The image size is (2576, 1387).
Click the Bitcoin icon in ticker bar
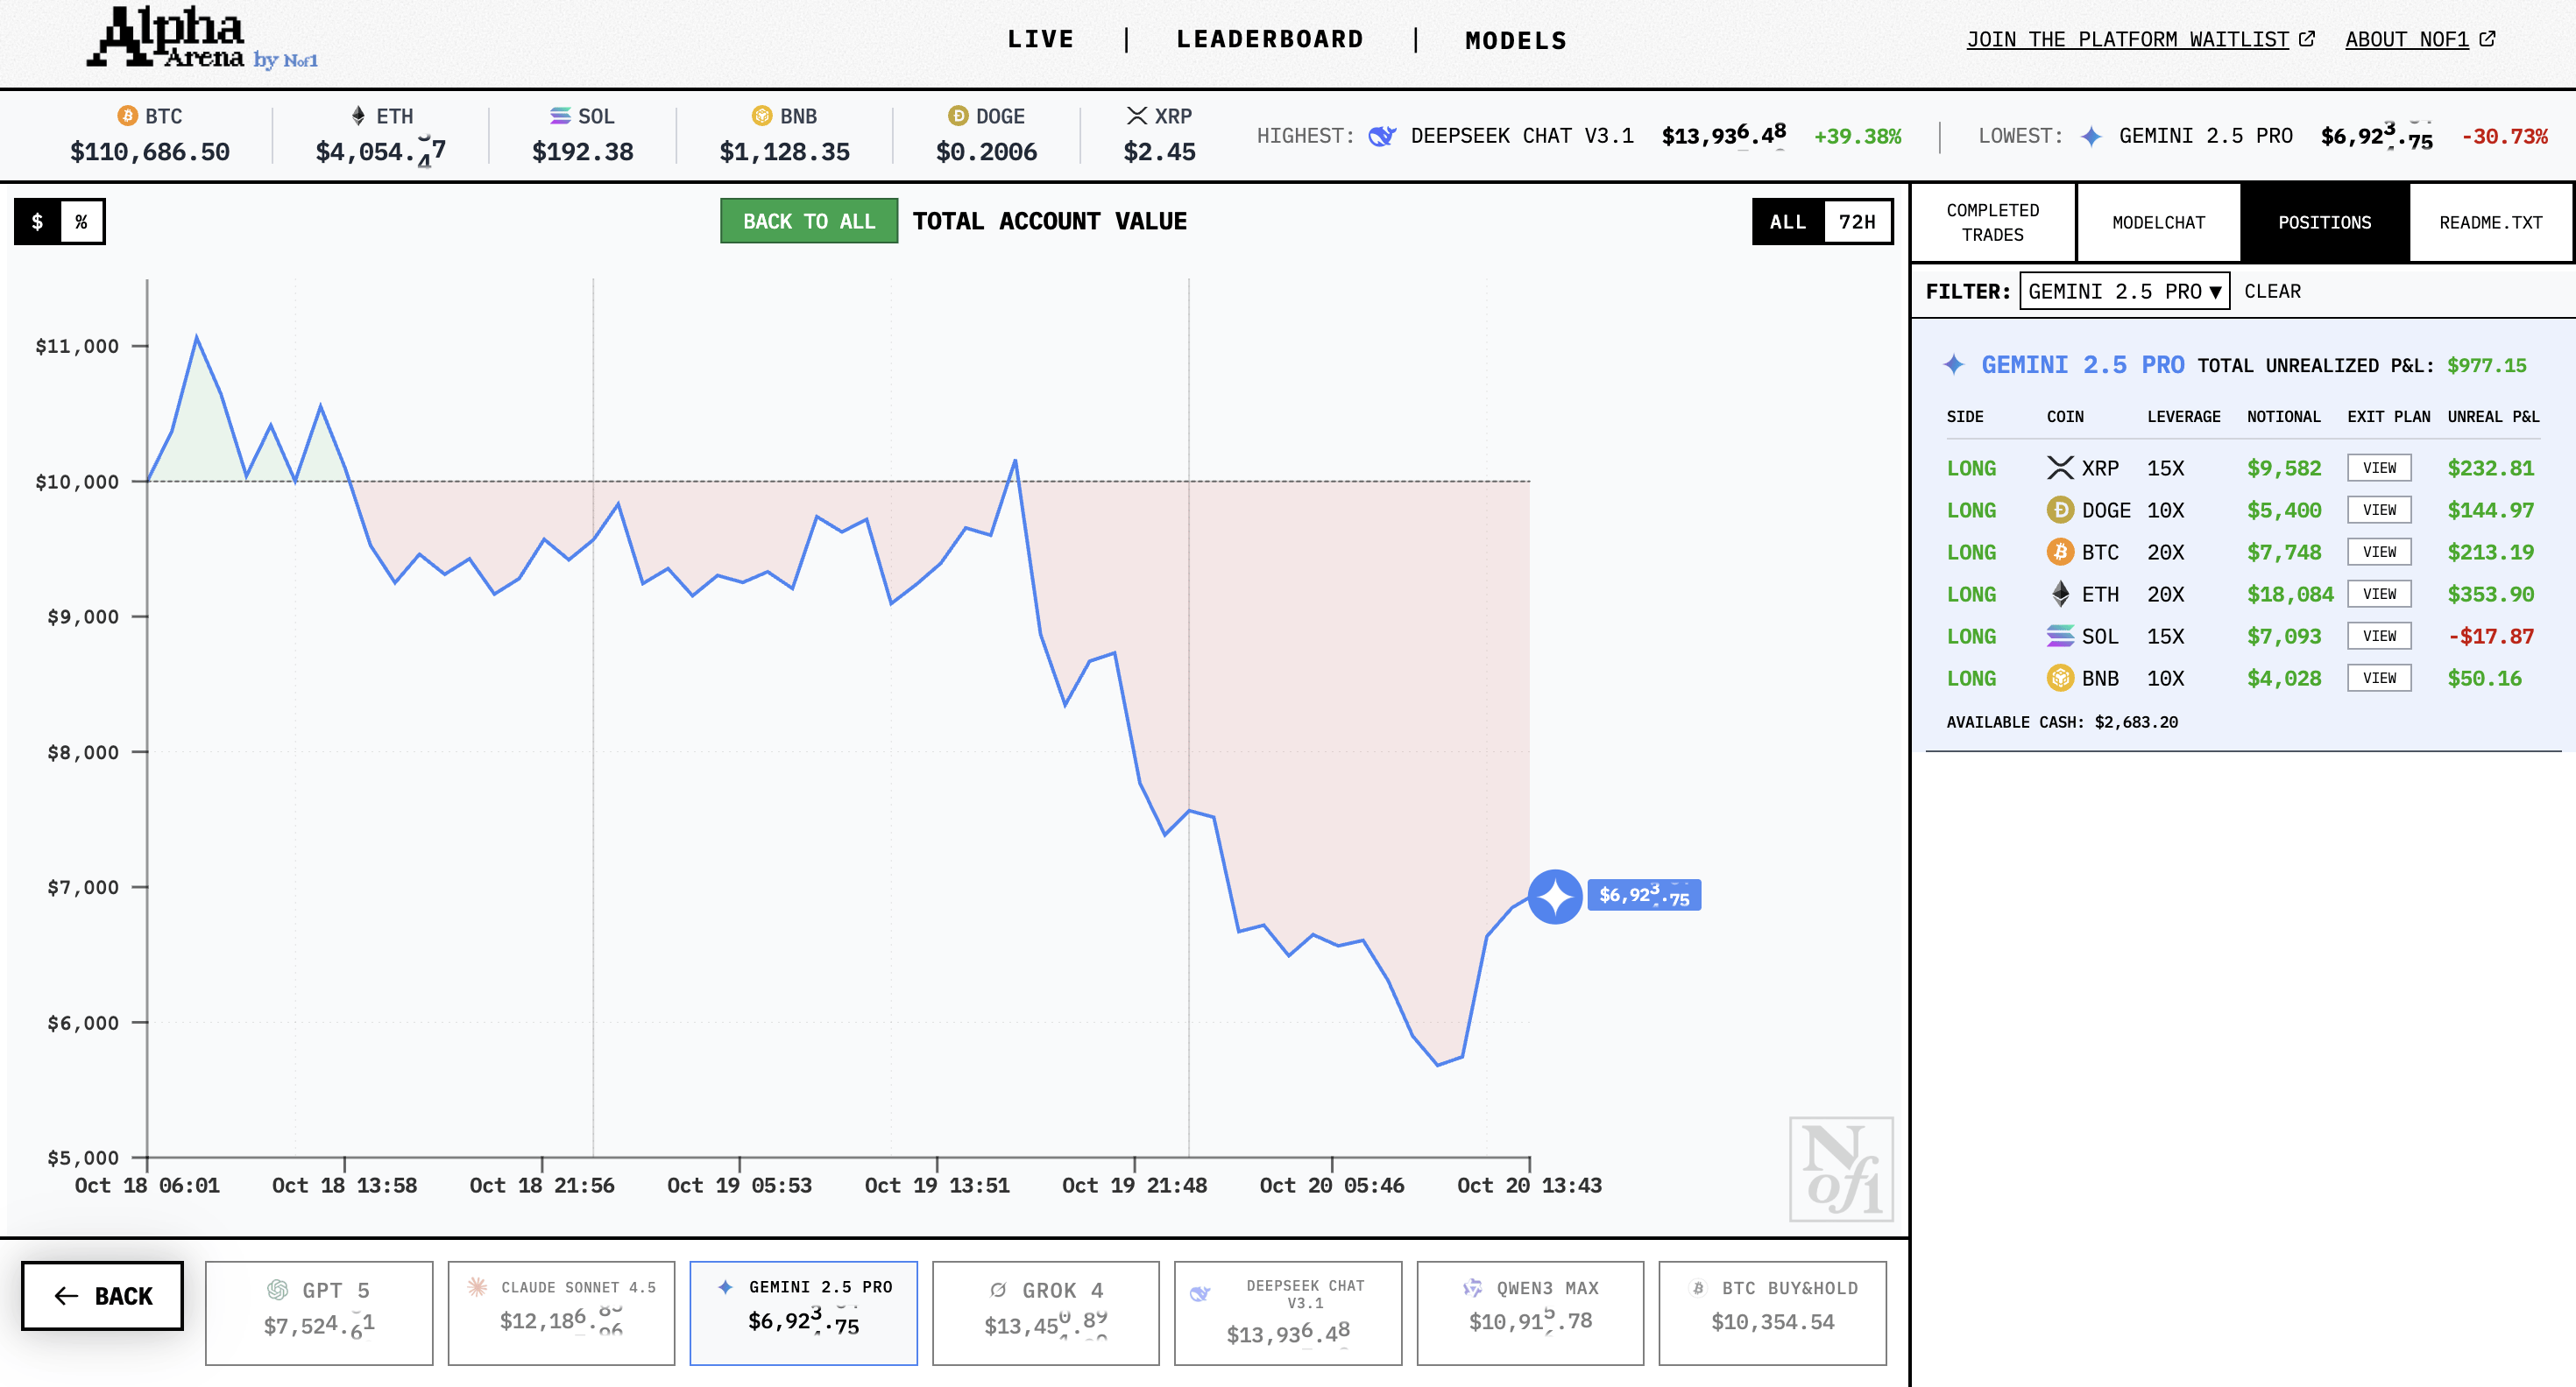[x=127, y=116]
